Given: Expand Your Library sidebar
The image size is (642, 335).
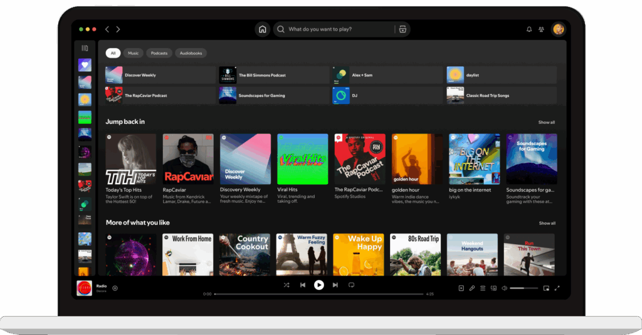Looking at the screenshot, I should pos(85,48).
